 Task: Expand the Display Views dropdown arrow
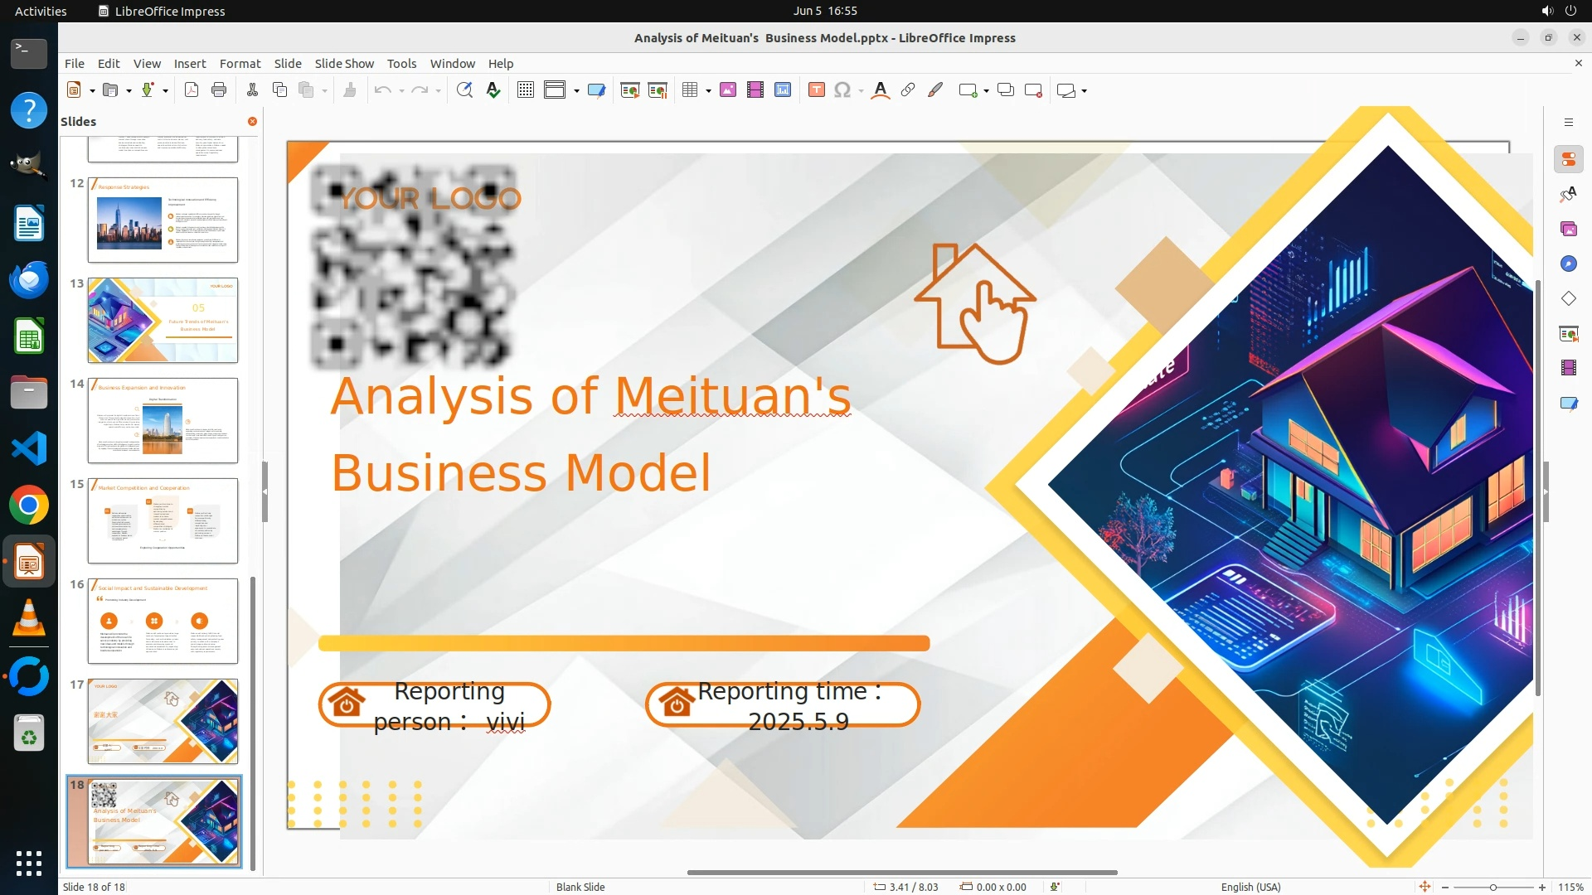576,91
